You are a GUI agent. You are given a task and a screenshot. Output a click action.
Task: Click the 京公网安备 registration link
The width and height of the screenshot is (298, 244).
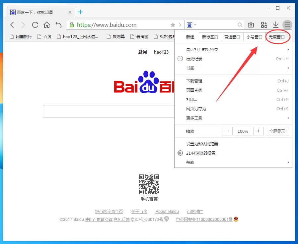[x=204, y=220]
